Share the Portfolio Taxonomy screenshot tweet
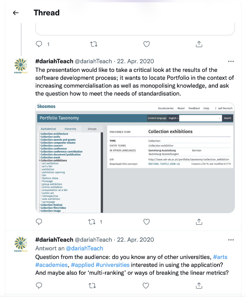Image resolution: width=246 pixels, height=297 pixels. point(199,222)
